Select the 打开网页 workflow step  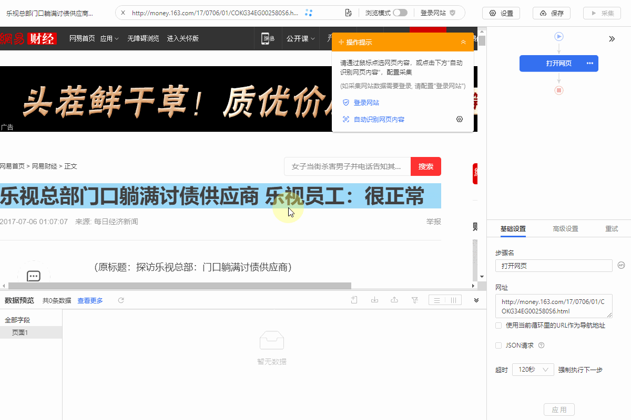tap(558, 64)
